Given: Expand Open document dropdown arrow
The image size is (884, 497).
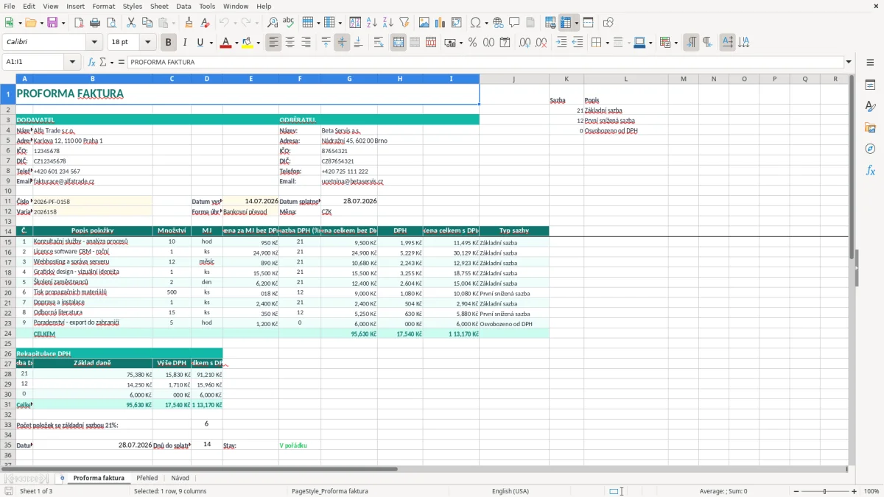Looking at the screenshot, I should tap(41, 23).
